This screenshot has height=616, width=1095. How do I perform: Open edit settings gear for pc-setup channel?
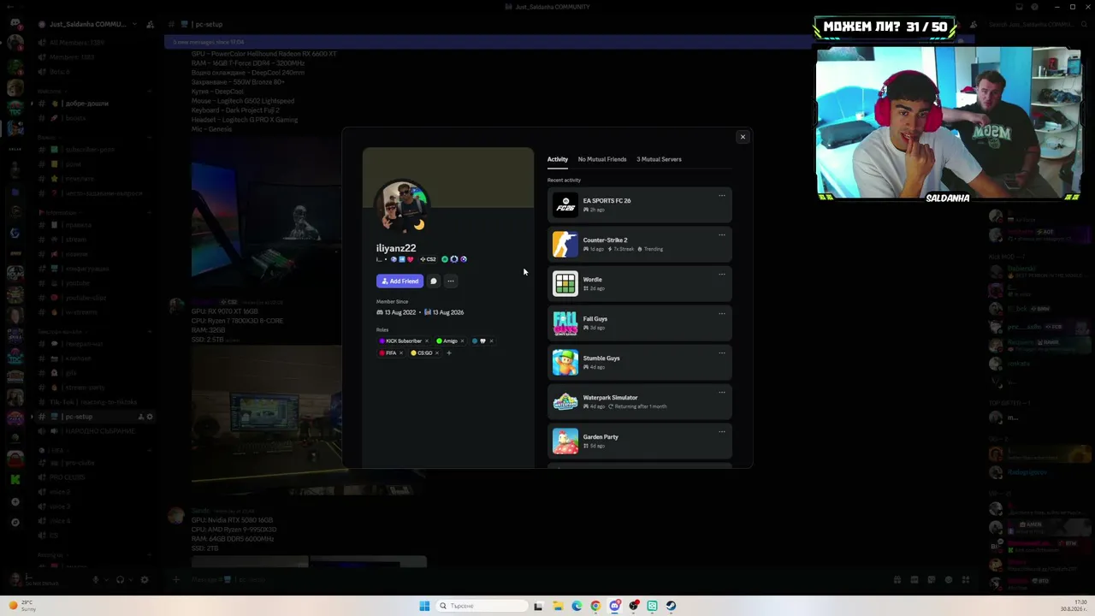pos(150,417)
